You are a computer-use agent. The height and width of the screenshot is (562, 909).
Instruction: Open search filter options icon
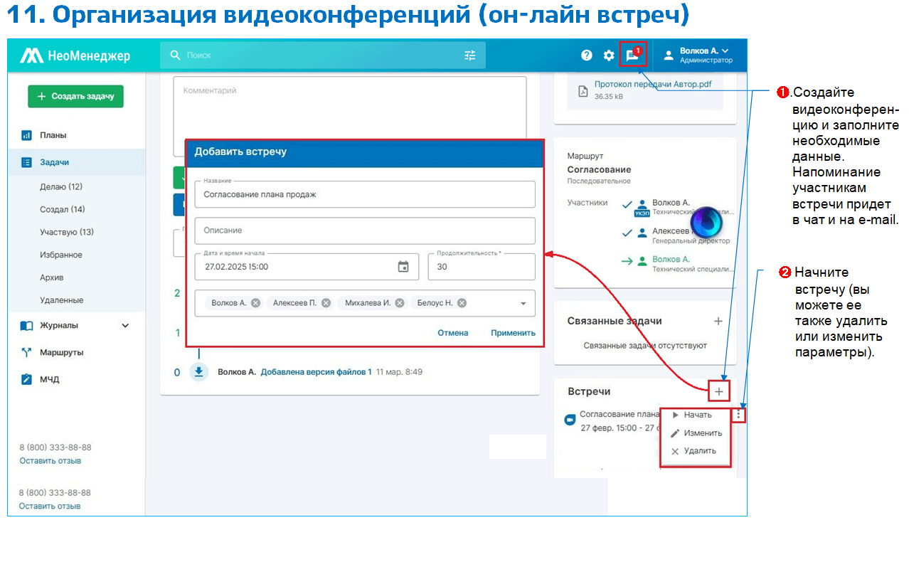click(x=470, y=55)
